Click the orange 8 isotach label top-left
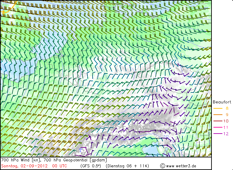 3,13
